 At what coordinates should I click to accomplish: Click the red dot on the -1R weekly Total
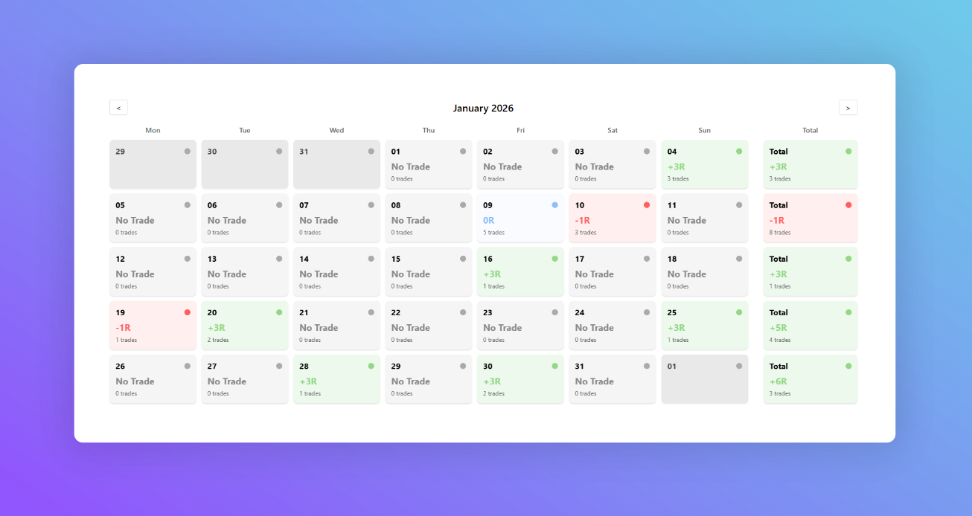point(848,204)
